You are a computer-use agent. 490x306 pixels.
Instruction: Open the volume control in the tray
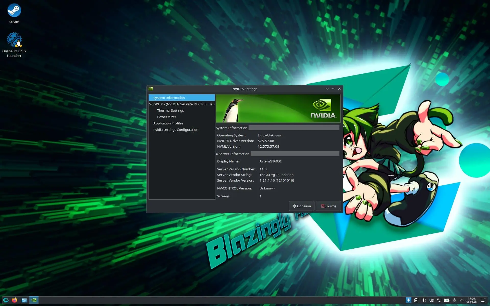click(x=424, y=300)
